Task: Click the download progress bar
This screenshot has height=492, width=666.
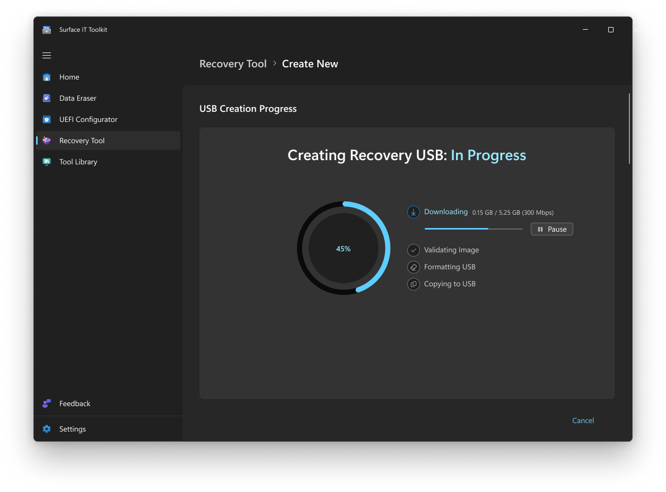Action: 474,229
